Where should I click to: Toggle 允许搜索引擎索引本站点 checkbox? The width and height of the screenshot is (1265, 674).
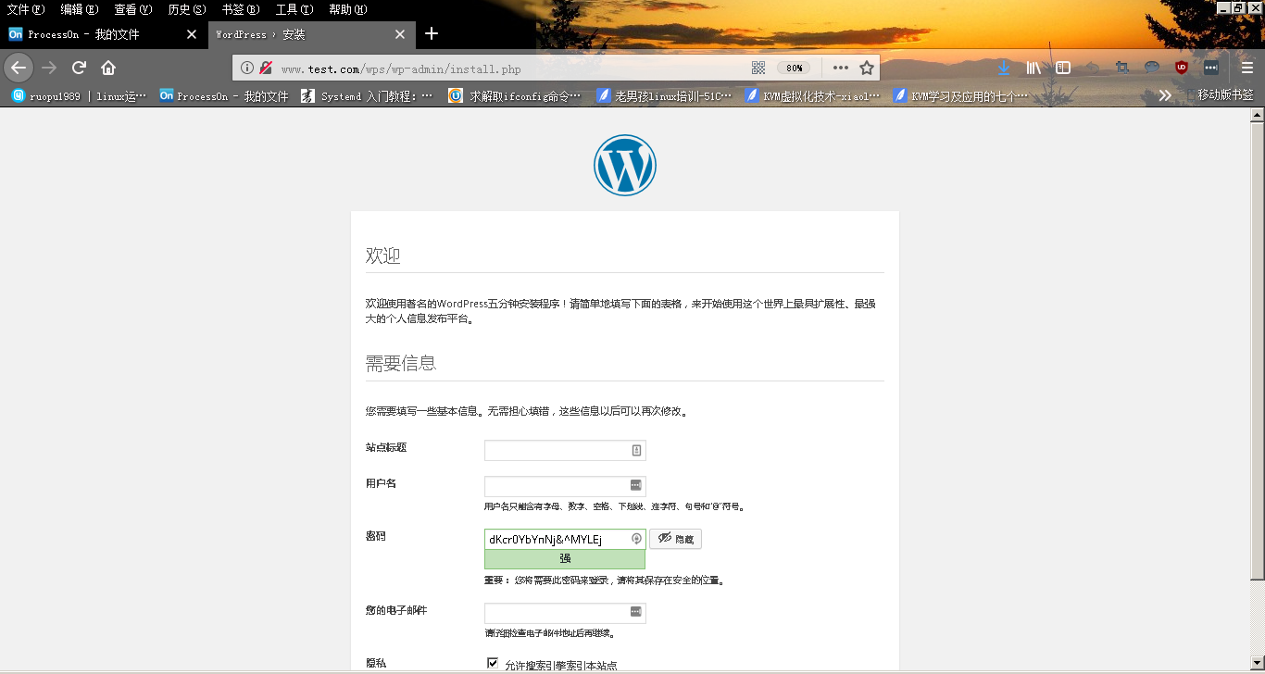point(493,663)
